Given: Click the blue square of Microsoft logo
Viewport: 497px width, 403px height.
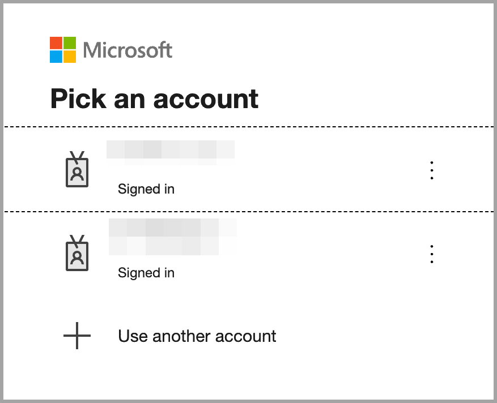Looking at the screenshot, I should [56, 57].
